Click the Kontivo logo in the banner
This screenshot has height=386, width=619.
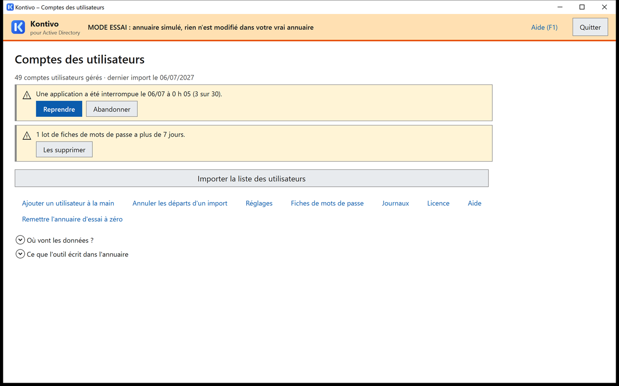point(18,27)
